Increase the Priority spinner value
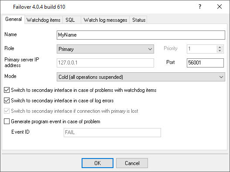The width and height of the screenshot is (230, 172). tap(220, 47)
